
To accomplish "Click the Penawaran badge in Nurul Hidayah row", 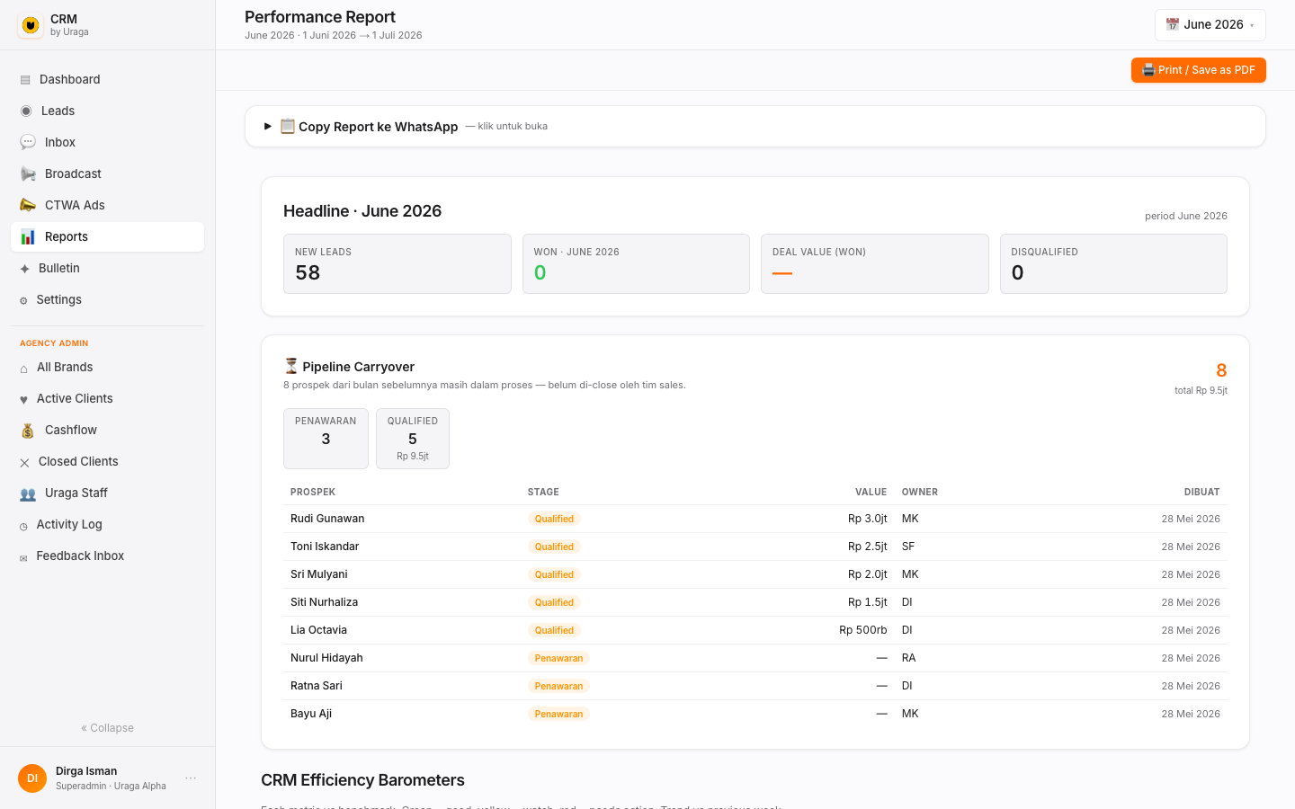I will point(558,658).
